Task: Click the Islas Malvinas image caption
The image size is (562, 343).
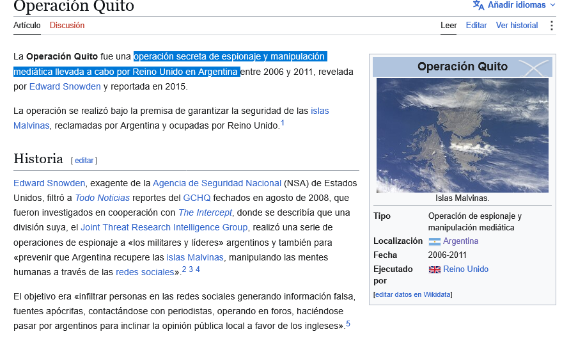Action: coord(462,198)
